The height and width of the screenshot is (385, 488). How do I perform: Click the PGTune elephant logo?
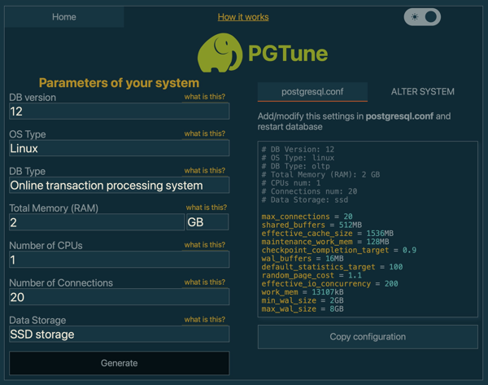(x=220, y=53)
